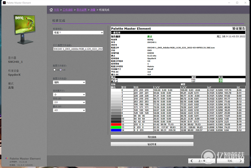The height and width of the screenshot is (168, 251).
Task: Click the profile file name ending ".icm"
Action: click(181, 48)
